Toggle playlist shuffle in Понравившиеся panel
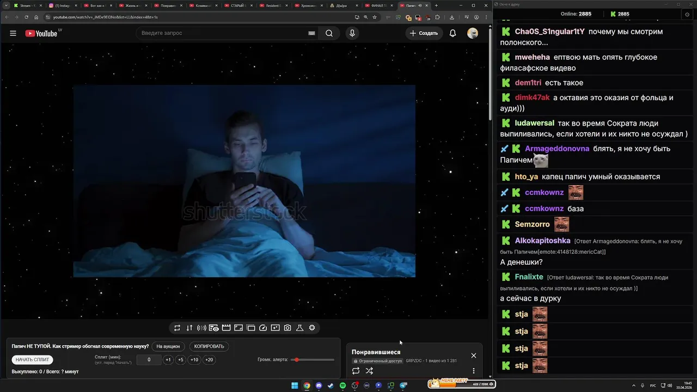The image size is (697, 392). [x=369, y=371]
